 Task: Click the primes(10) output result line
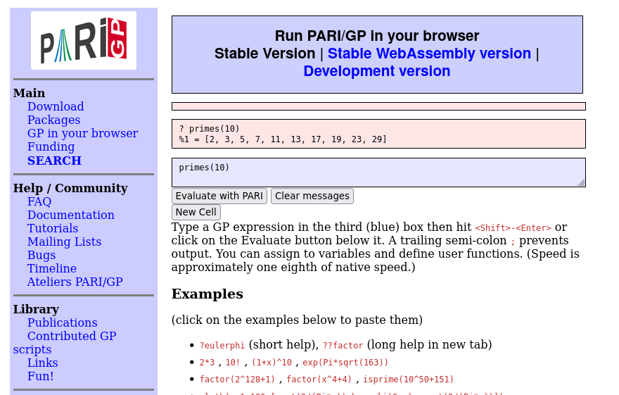click(x=283, y=139)
